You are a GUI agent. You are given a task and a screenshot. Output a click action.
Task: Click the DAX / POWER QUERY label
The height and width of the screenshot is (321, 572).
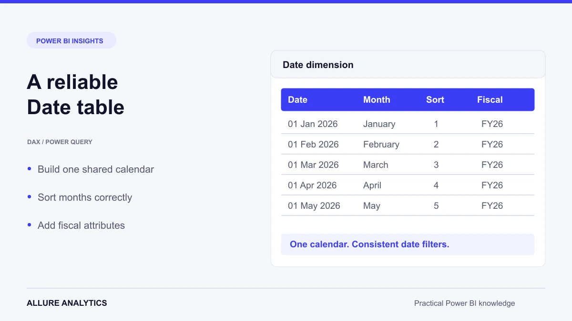60,142
